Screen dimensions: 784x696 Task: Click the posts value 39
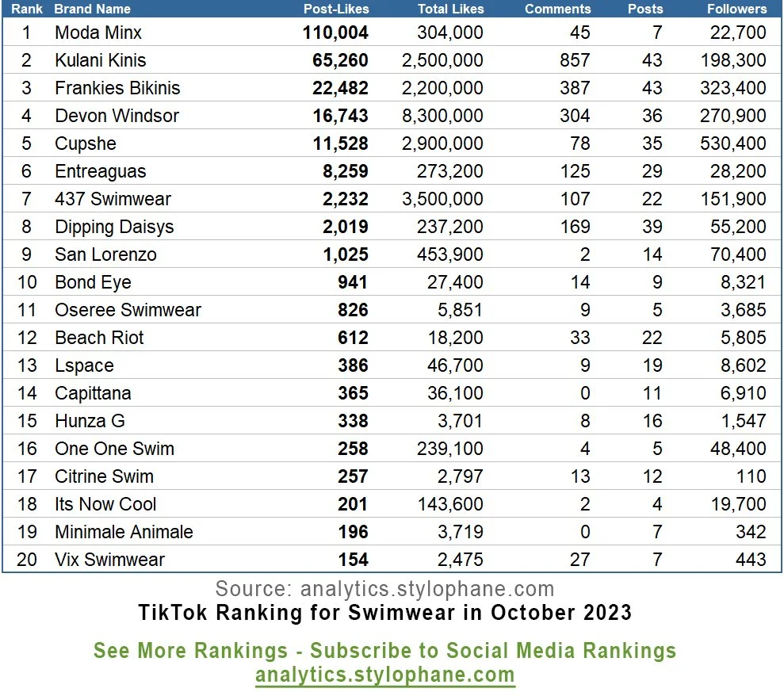pyautogui.click(x=652, y=227)
